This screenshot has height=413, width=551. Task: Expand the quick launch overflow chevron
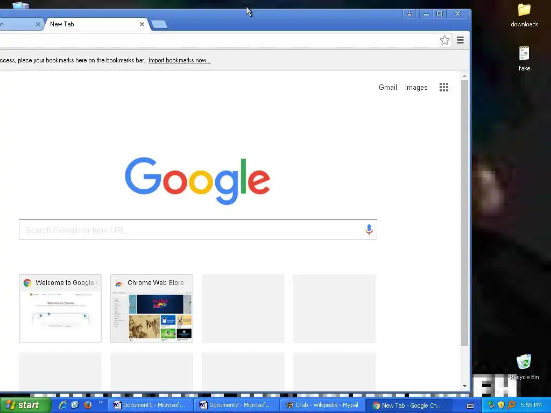(x=101, y=402)
